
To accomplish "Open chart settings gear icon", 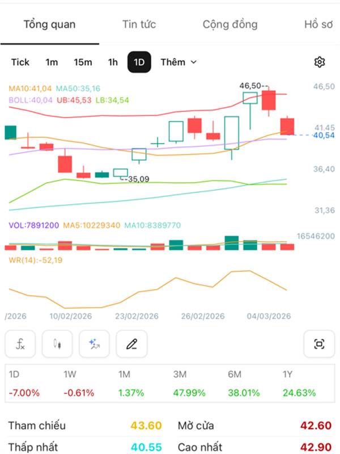I will pyautogui.click(x=320, y=62).
